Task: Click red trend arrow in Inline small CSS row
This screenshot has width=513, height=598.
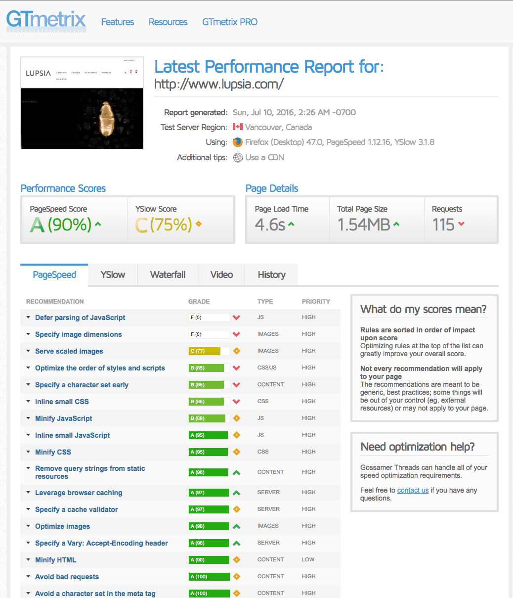Action: tap(236, 402)
